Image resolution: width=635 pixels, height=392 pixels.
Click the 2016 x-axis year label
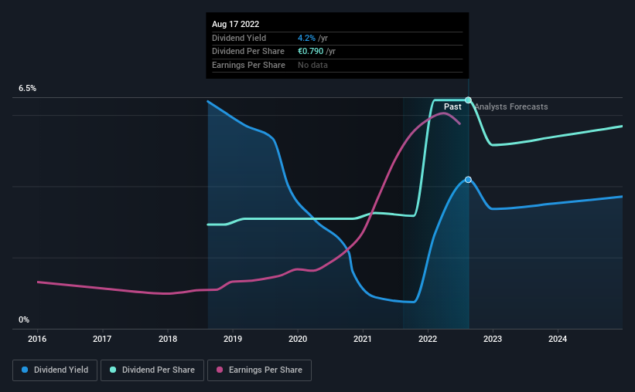click(x=37, y=339)
